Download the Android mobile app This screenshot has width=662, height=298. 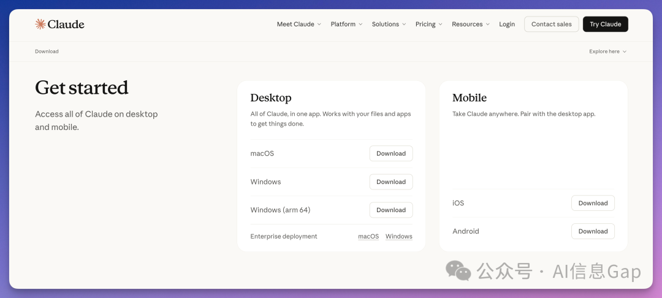[x=593, y=231]
